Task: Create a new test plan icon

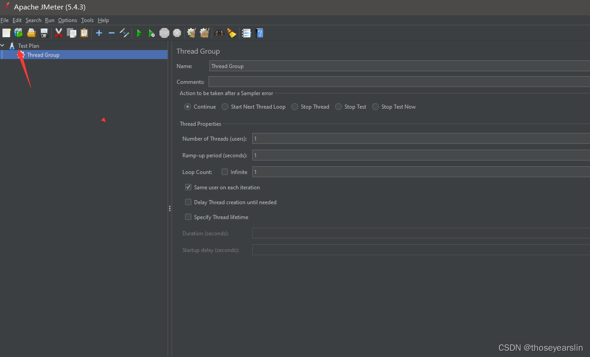Action: tap(6, 33)
